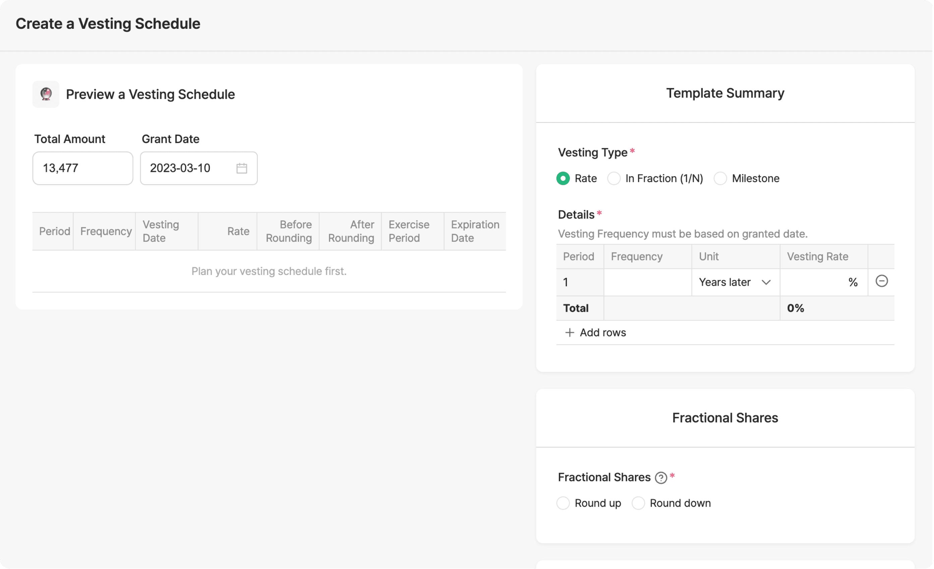Image resolution: width=934 pixels, height=569 pixels.
Task: Click the plus icon next to Add rows
Action: 569,332
